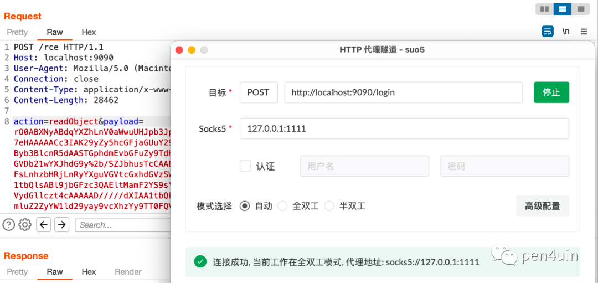598x283 pixels.
Task: Toggle show non-printable \n characters
Action: 566,32
